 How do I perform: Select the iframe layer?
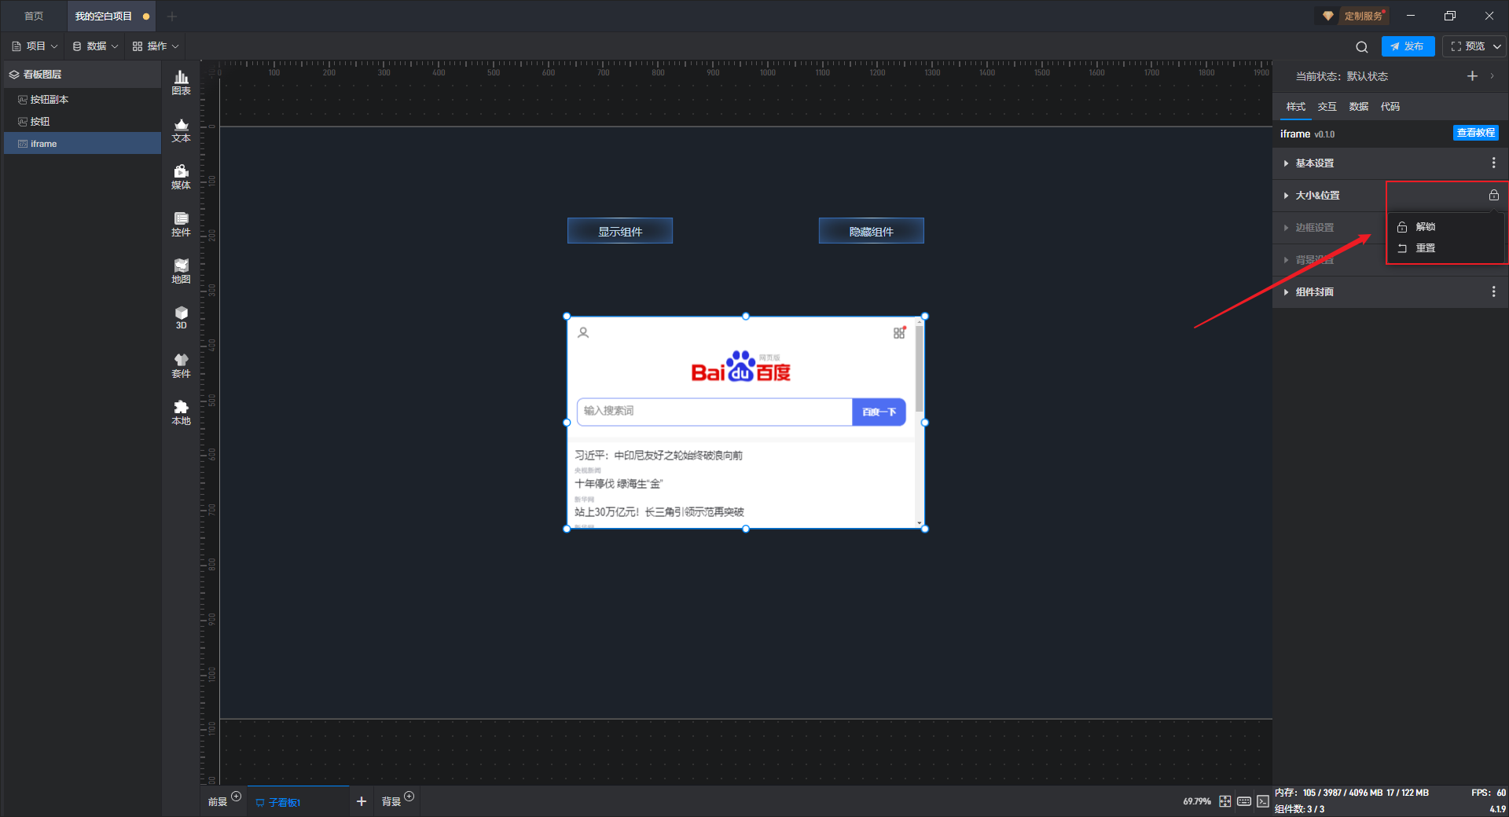point(83,144)
